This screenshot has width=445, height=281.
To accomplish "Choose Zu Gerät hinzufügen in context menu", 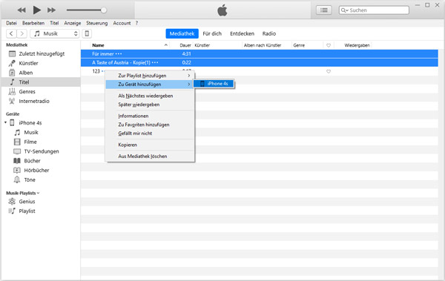I will pos(150,85).
